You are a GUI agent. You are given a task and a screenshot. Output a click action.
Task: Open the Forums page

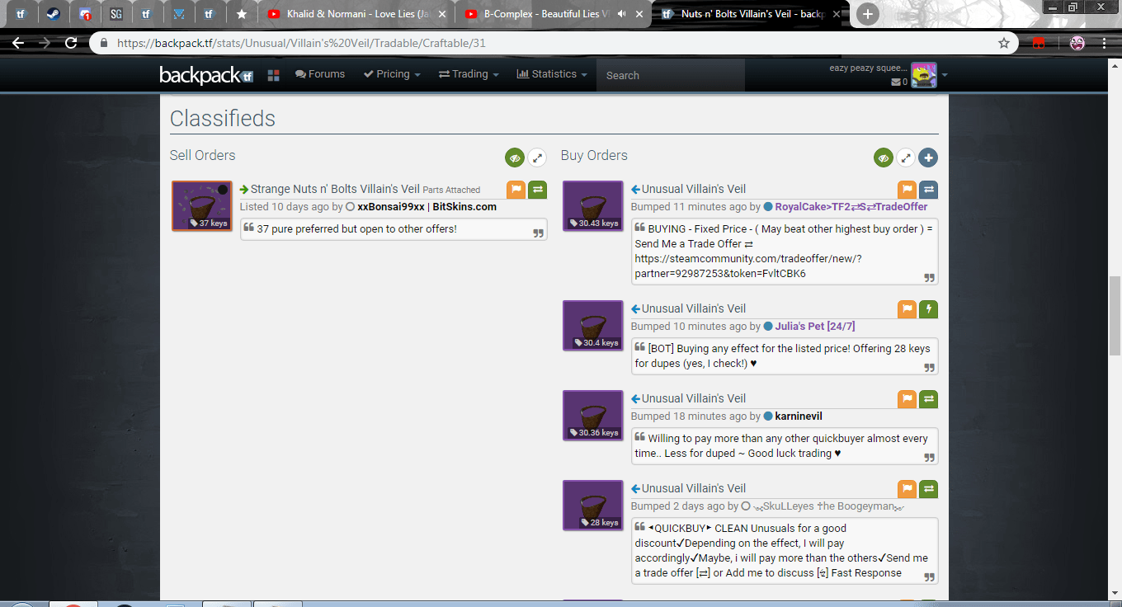(x=320, y=74)
